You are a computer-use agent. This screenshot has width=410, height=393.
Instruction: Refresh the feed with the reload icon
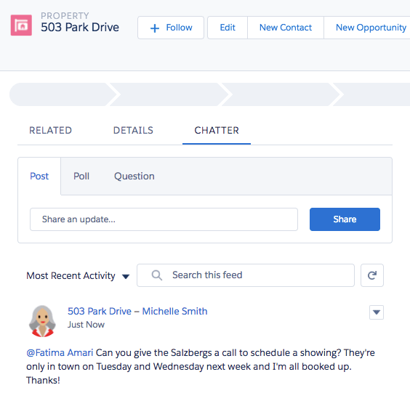click(372, 275)
